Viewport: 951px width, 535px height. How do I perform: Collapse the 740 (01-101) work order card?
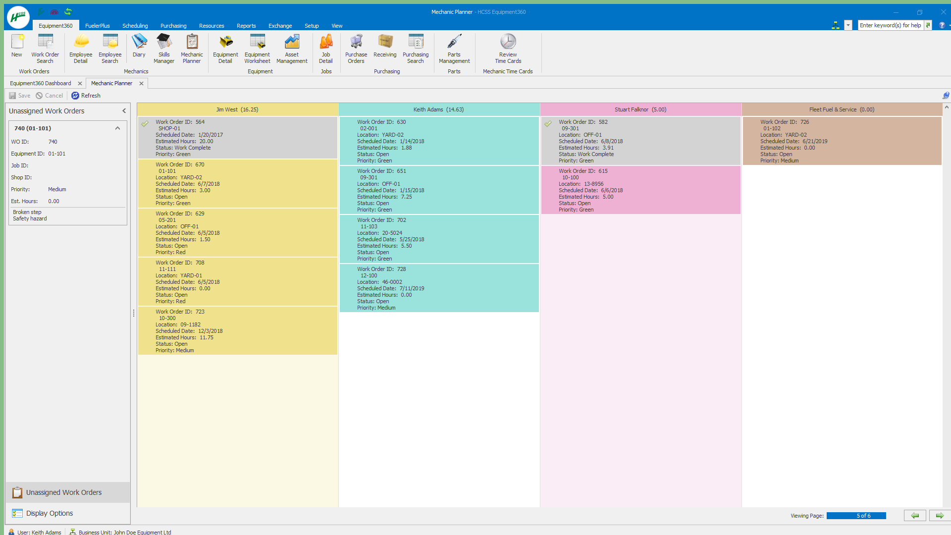(117, 128)
